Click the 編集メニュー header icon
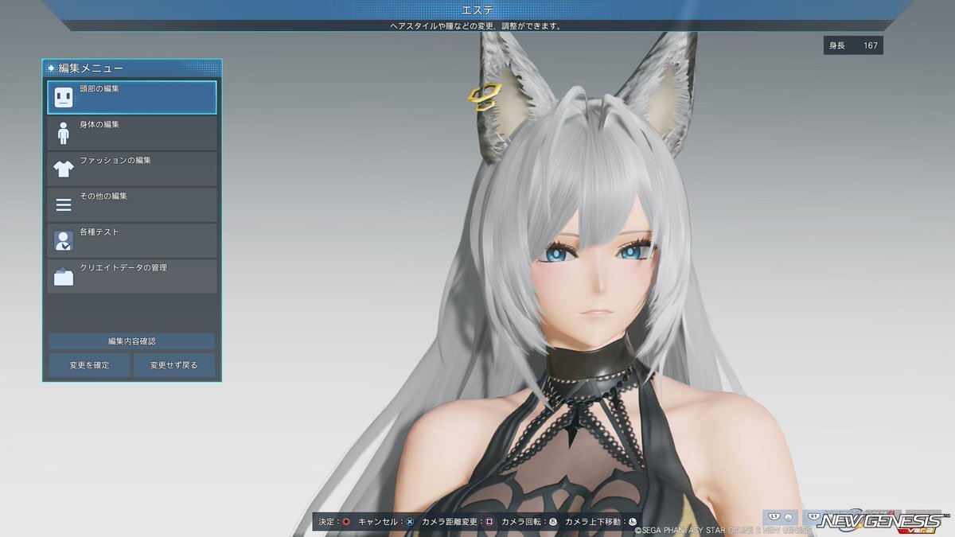955x537 pixels. pyautogui.click(x=51, y=68)
